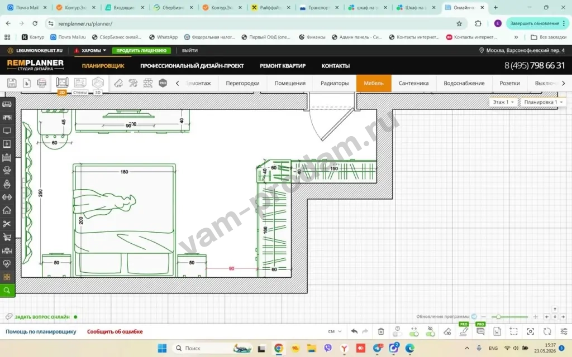Select the shopping cart category
The width and height of the screenshot is (572, 357).
pyautogui.click(x=7, y=237)
